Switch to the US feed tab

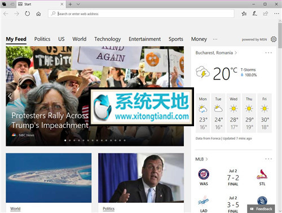coord(61,39)
